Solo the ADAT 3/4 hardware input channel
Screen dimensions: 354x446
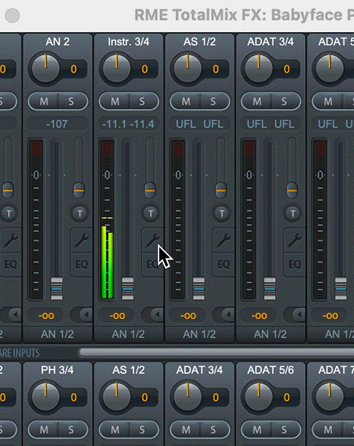284,102
